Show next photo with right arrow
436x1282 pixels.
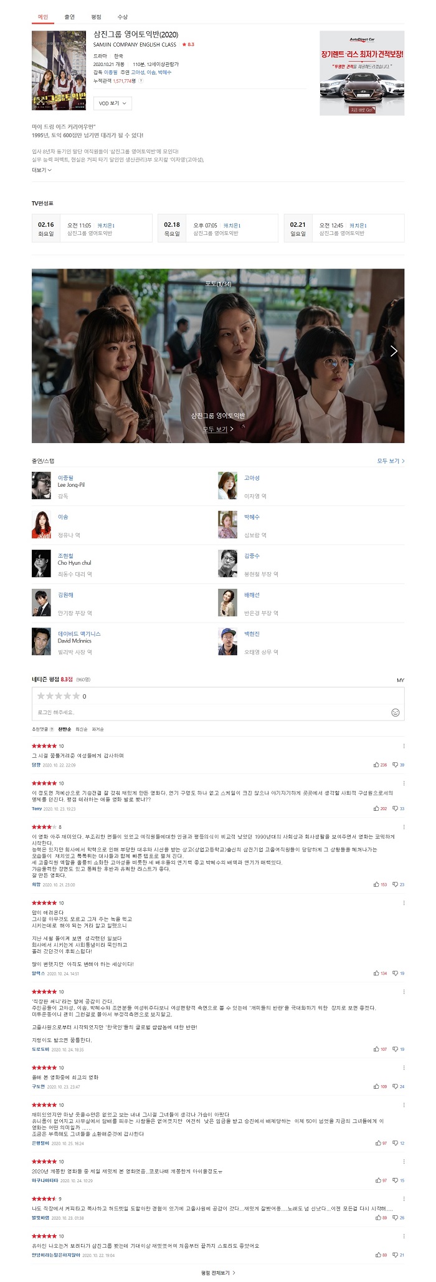tap(394, 351)
